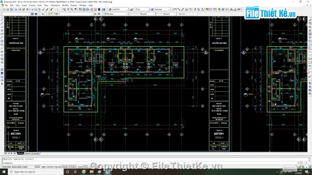312x175 pixels.
Task: Switch to the Layout1 tab
Action: coord(28,154)
